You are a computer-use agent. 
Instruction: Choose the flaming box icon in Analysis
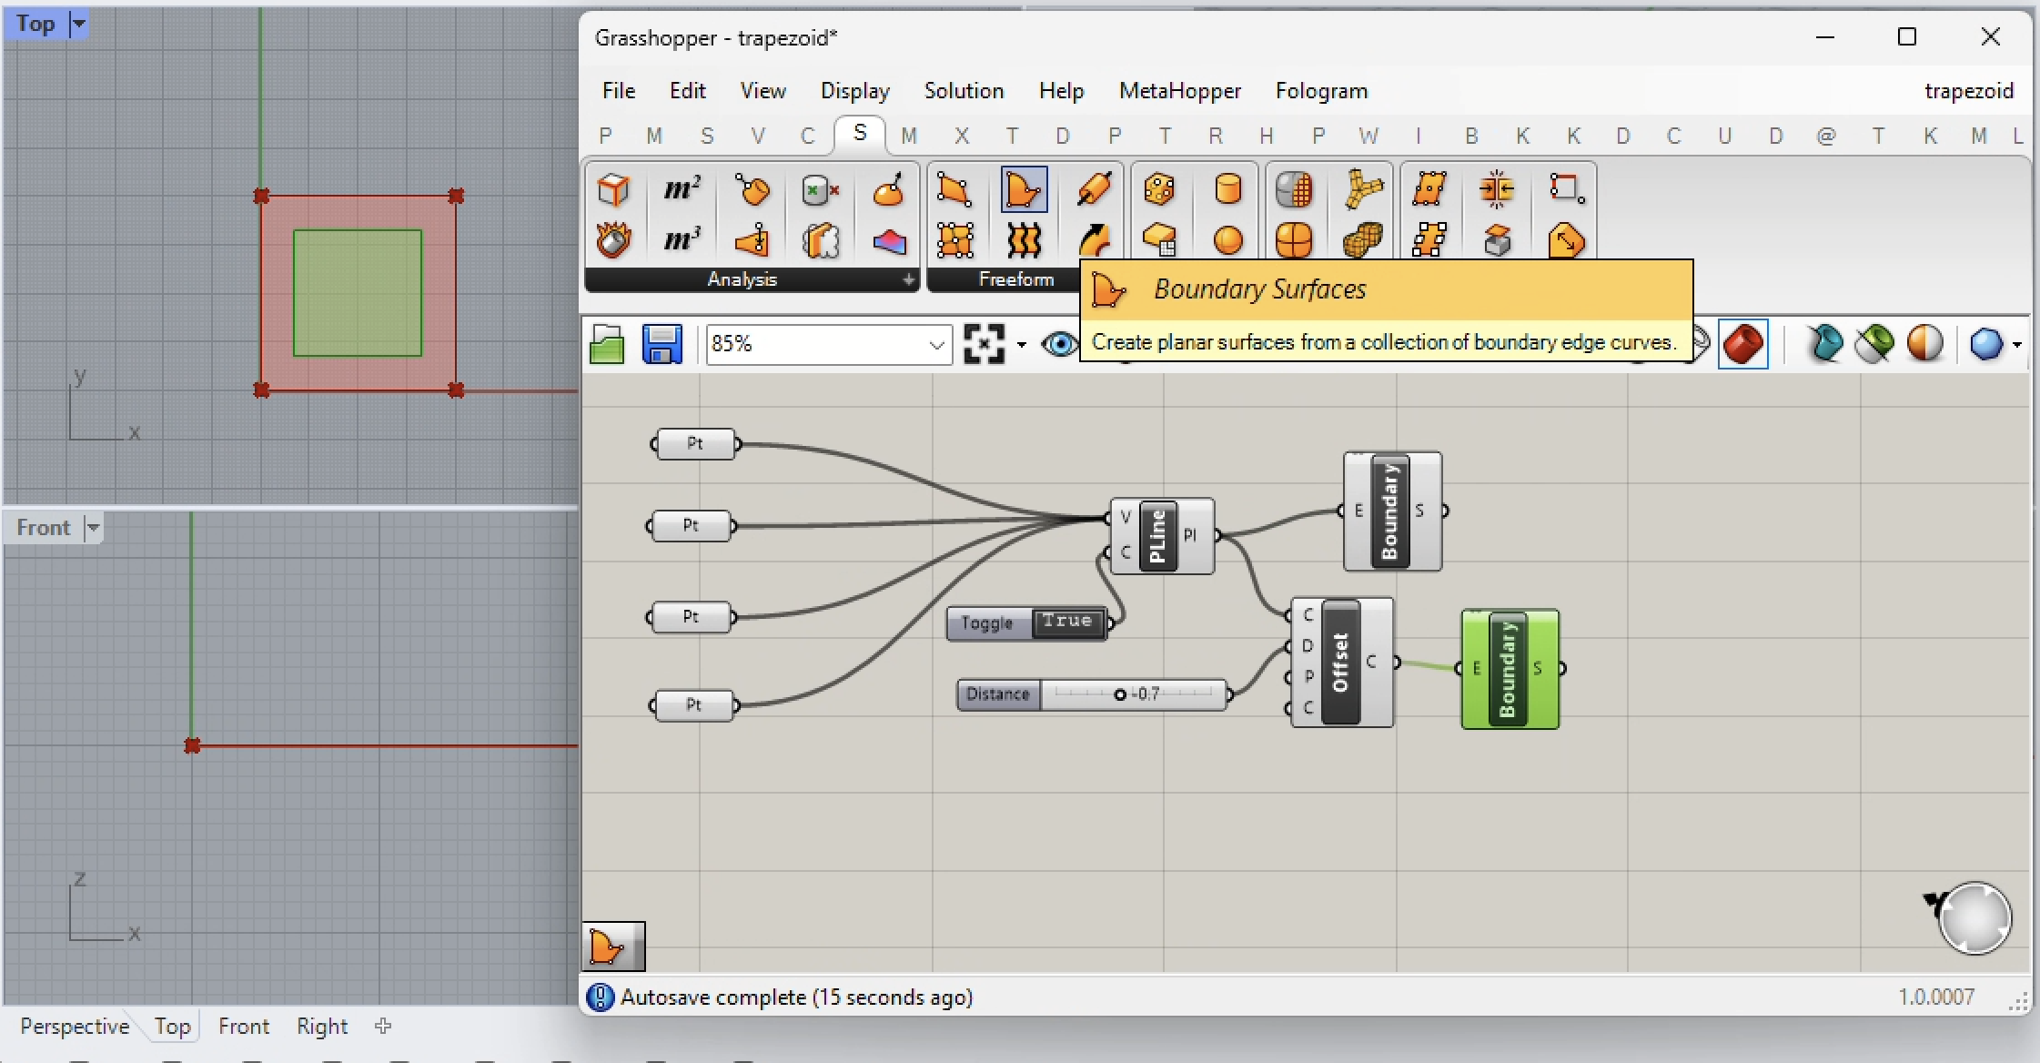pyautogui.click(x=612, y=241)
